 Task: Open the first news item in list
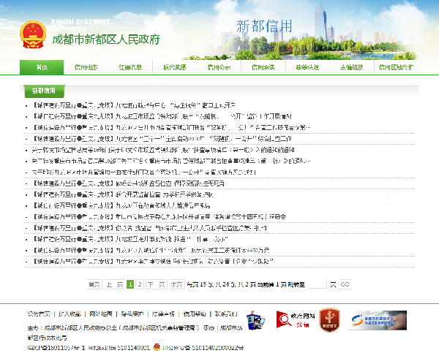click(x=134, y=105)
